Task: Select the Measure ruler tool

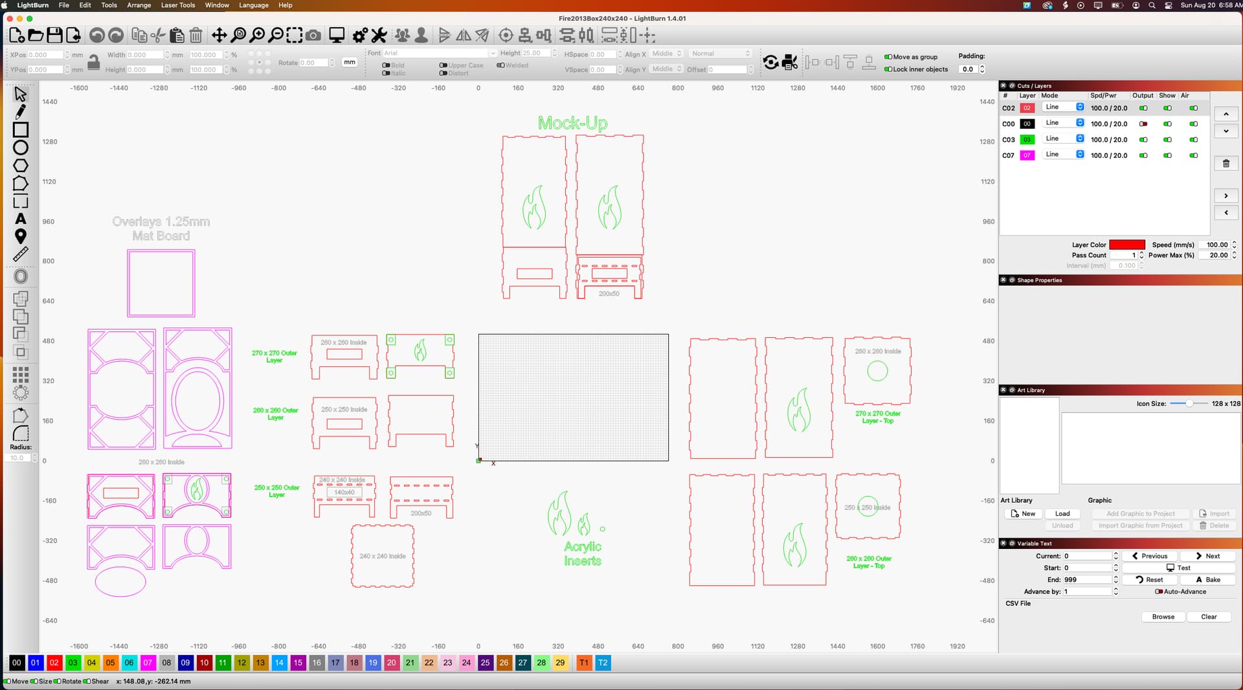Action: (x=20, y=254)
